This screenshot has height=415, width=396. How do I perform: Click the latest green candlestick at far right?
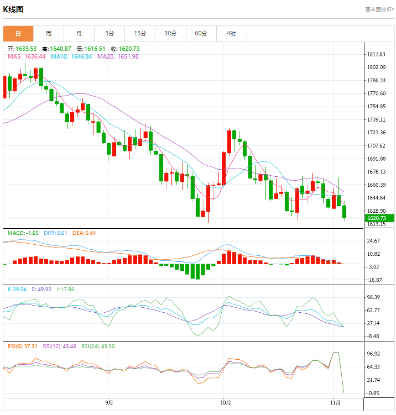point(345,212)
